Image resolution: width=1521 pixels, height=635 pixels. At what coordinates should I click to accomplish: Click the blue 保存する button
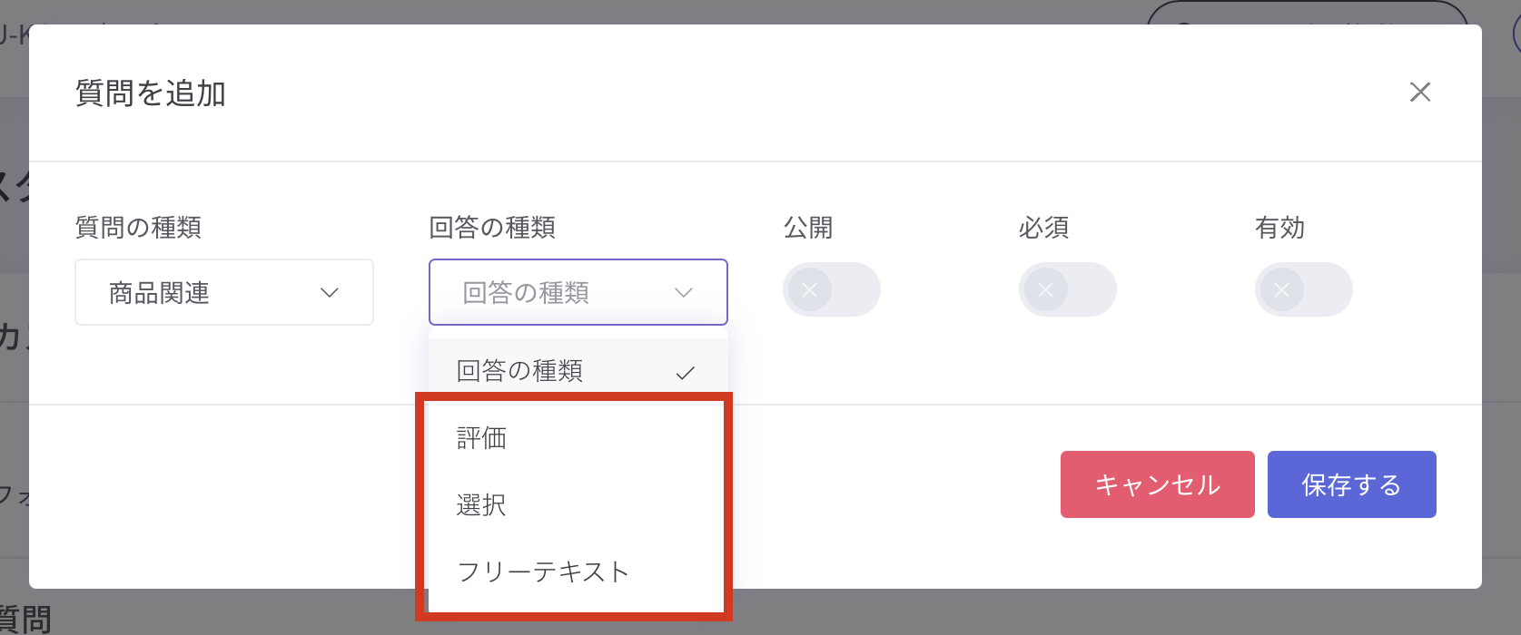tap(1351, 484)
